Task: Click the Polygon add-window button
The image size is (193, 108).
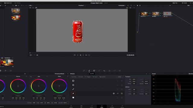Action: 88,77
